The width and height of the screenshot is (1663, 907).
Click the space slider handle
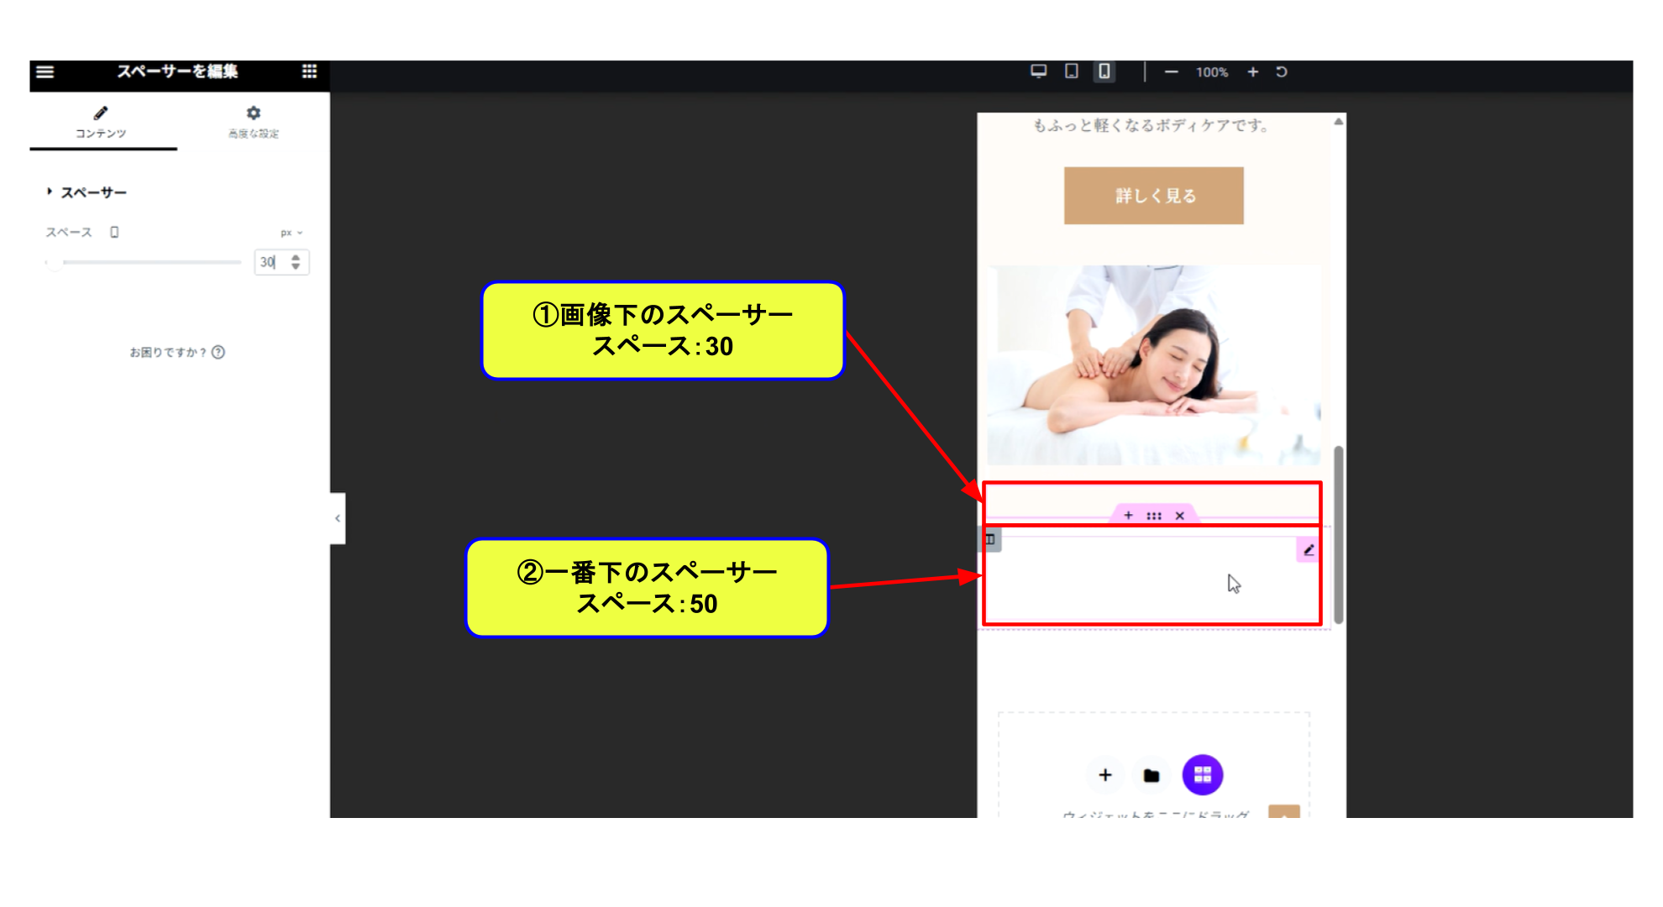pyautogui.click(x=54, y=262)
